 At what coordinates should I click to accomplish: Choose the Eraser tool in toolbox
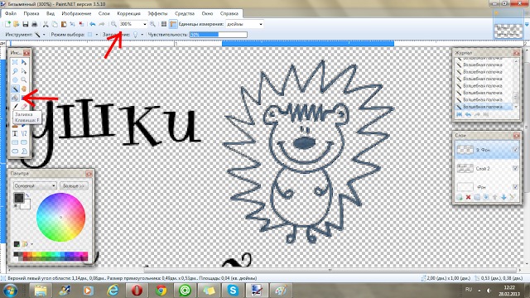click(24, 107)
